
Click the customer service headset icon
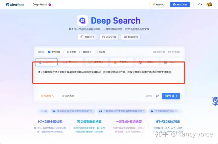click(x=200, y=5)
